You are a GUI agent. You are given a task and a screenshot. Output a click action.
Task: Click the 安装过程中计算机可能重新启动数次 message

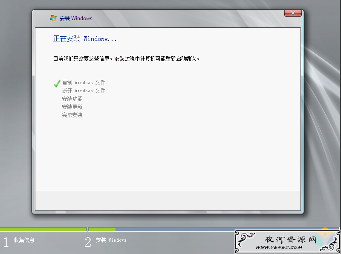pos(157,58)
